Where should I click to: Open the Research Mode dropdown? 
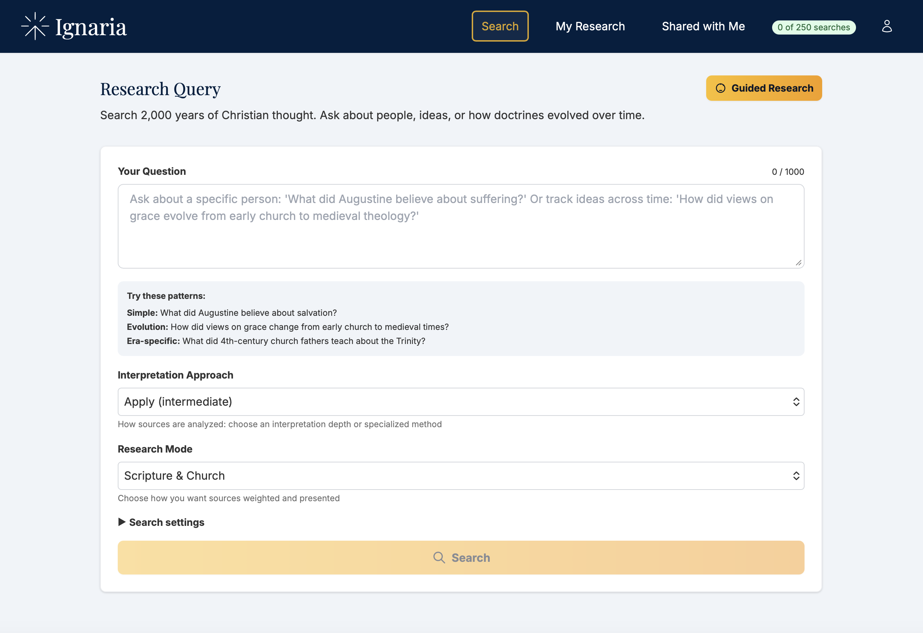click(x=460, y=475)
